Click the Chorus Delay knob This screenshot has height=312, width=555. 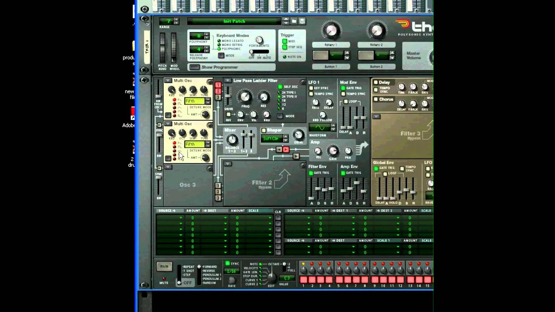point(402,103)
